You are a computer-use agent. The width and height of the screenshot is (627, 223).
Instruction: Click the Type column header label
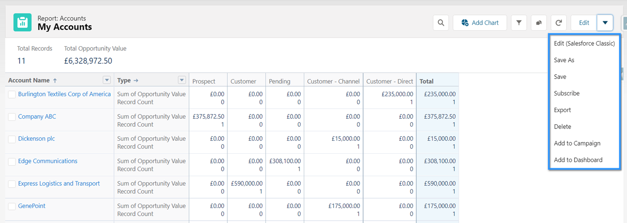(124, 80)
